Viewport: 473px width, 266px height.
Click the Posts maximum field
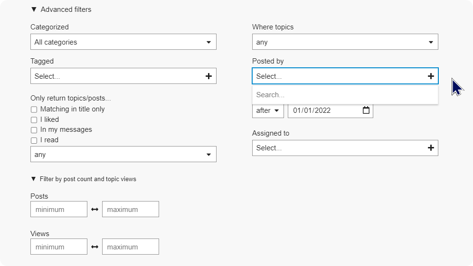click(x=131, y=209)
